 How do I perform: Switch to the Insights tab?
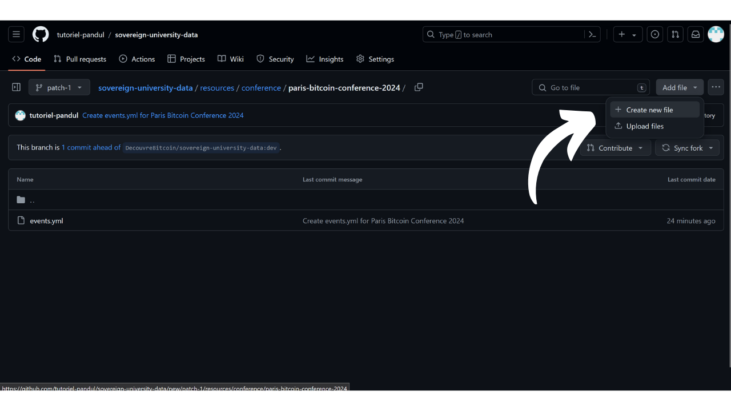tap(325, 59)
